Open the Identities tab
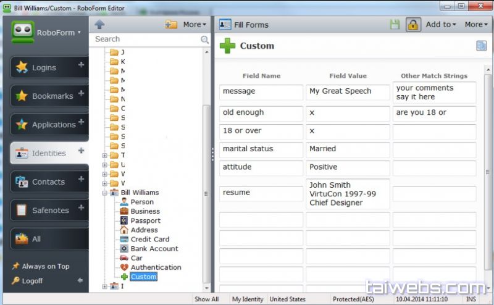Viewport: 494px width, 305px height. pyautogui.click(x=49, y=153)
